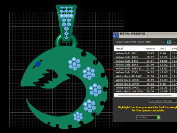The image size is (177, 133).
Task: Click the 10.03 DWT cell
Action: (164, 80)
